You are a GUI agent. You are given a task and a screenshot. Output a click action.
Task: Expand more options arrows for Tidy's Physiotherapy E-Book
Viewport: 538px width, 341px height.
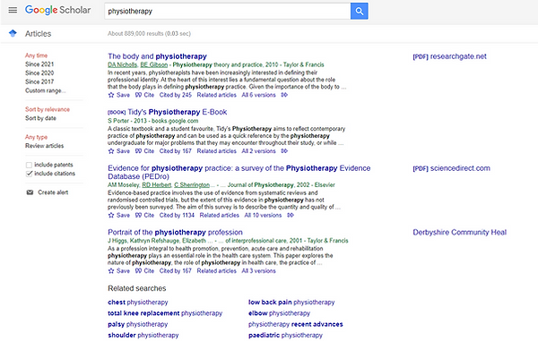(x=284, y=151)
